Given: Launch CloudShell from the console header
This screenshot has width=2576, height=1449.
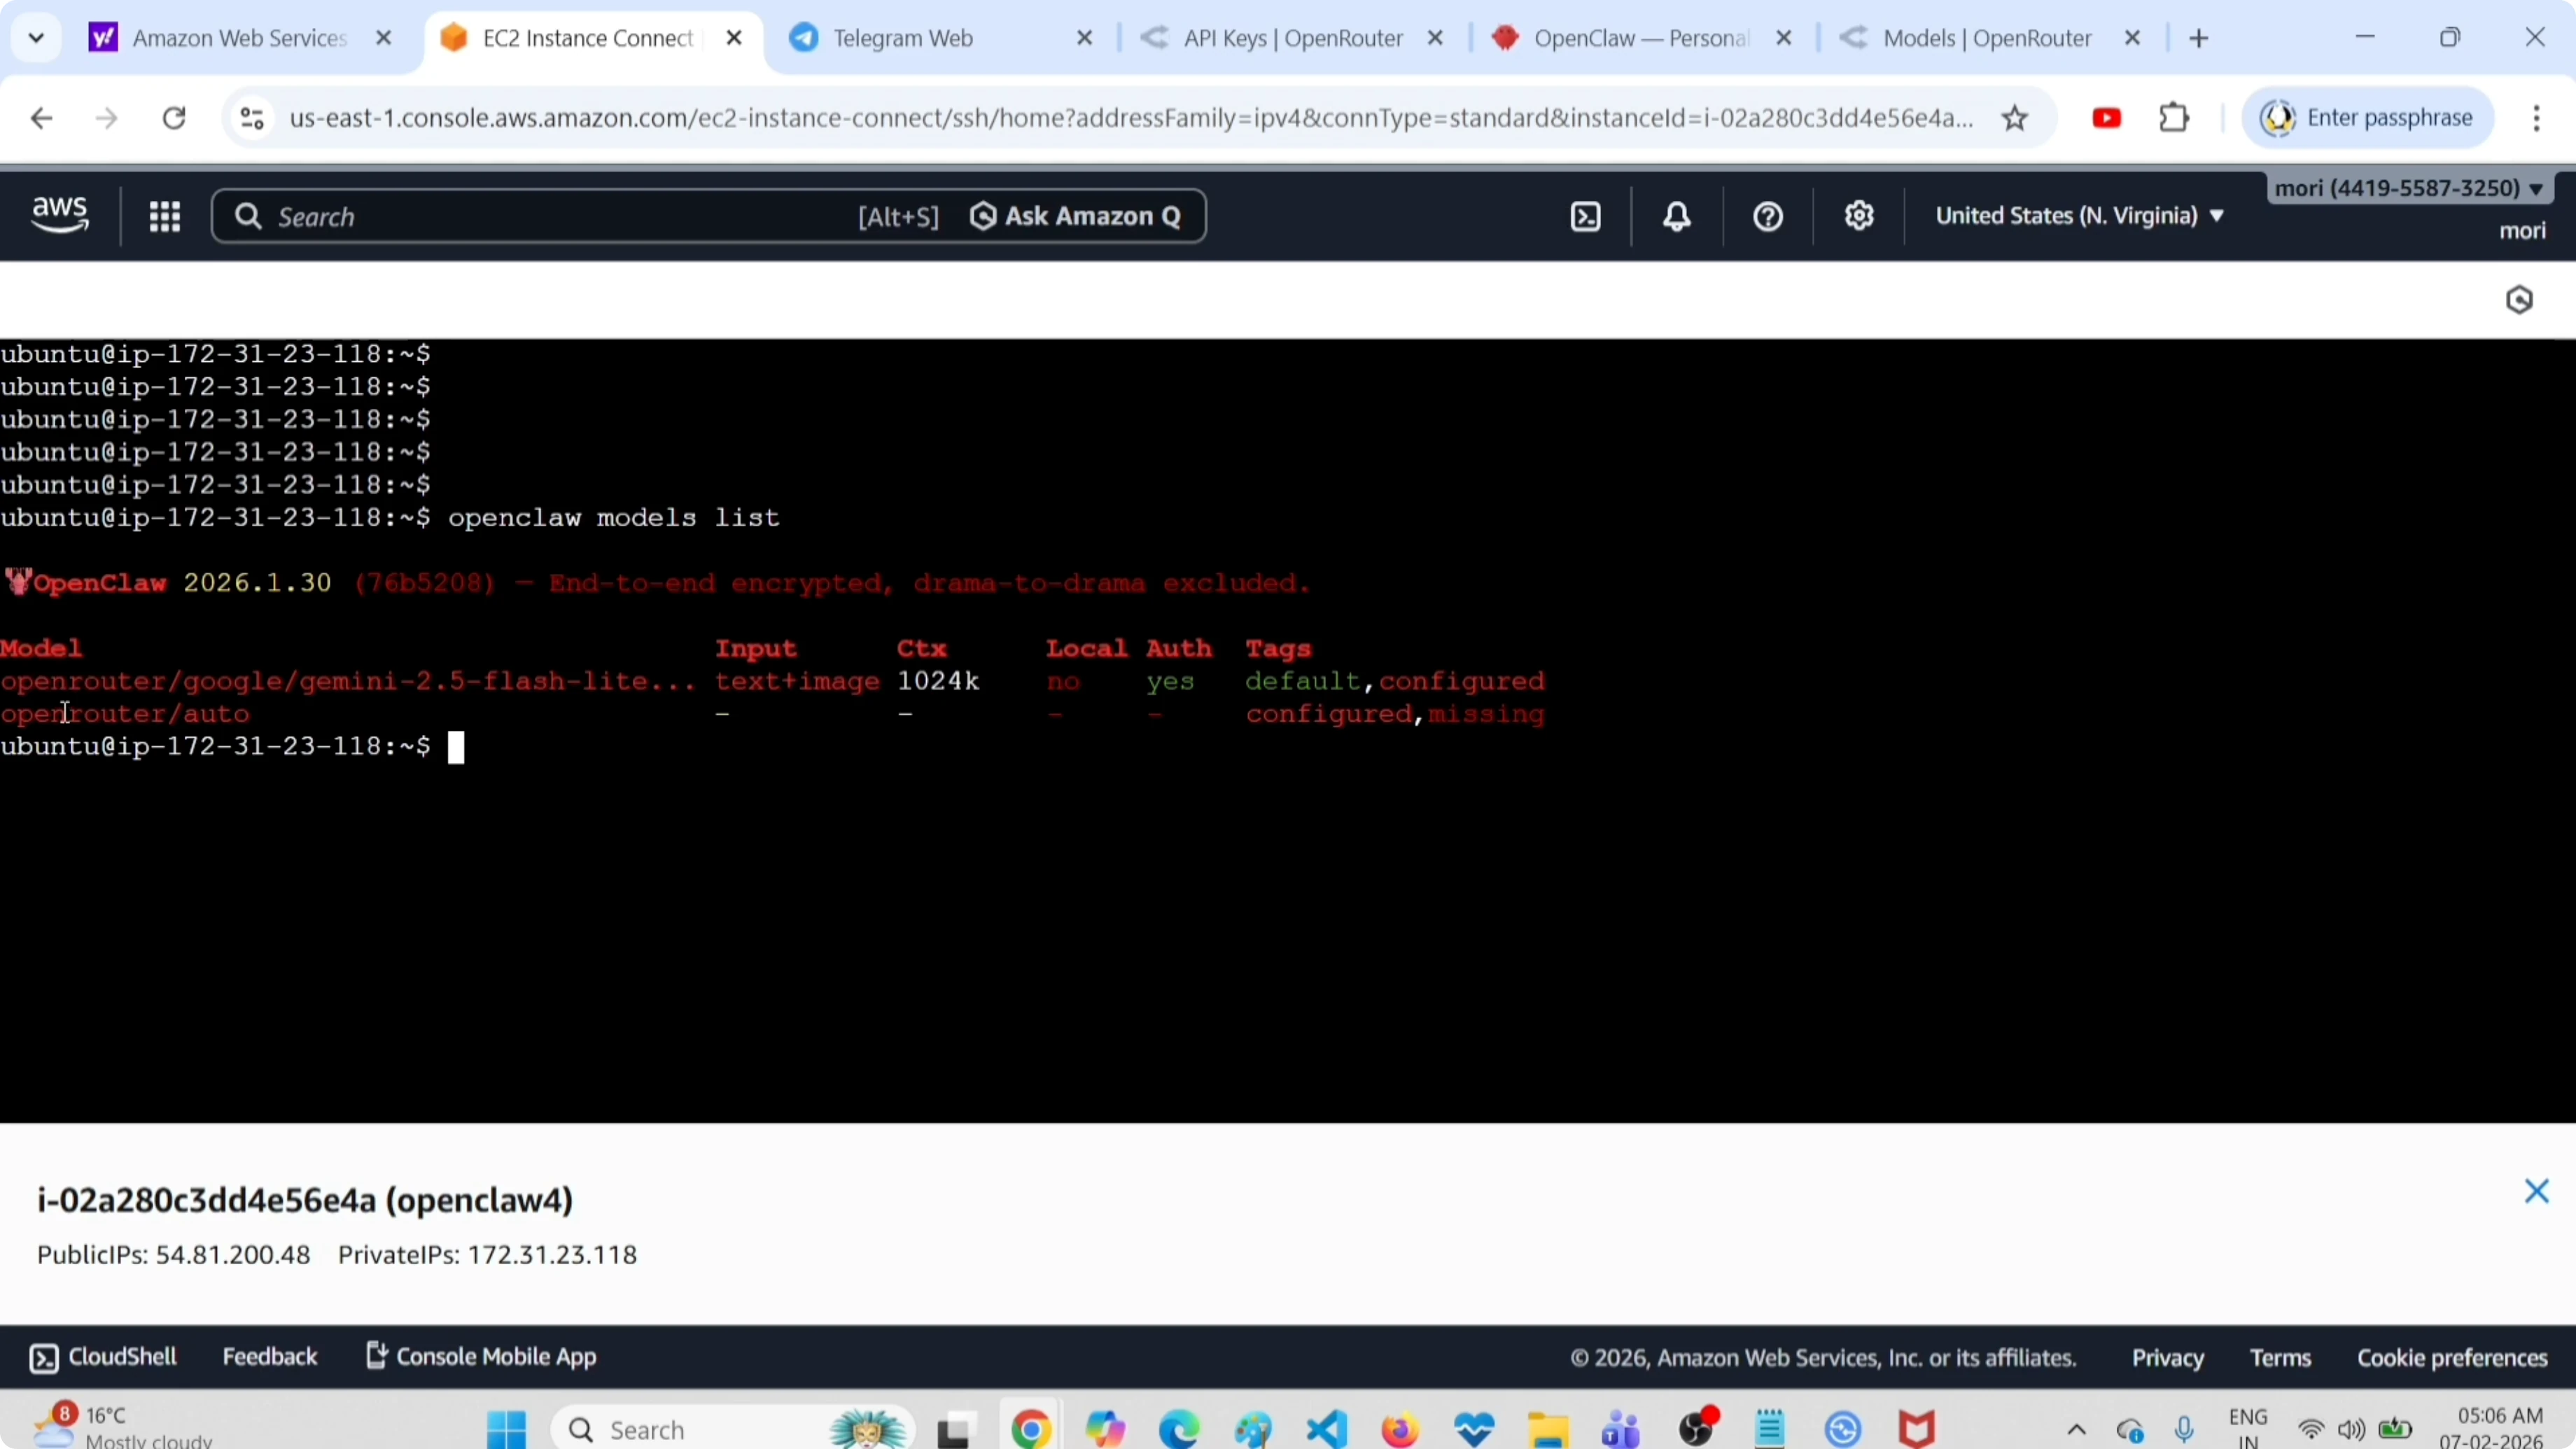Looking at the screenshot, I should coord(1584,216).
